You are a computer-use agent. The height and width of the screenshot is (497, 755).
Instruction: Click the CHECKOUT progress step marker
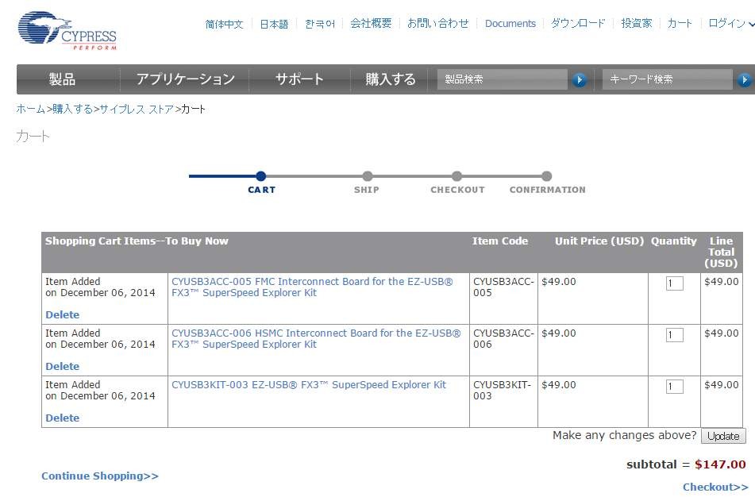click(x=457, y=176)
